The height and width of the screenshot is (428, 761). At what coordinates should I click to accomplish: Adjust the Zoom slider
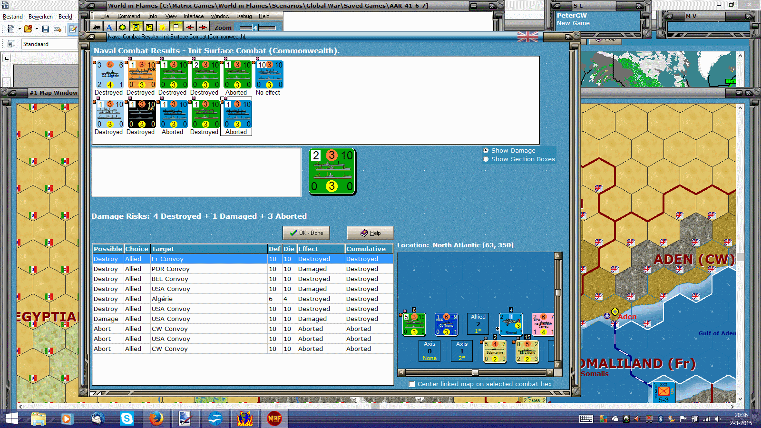tap(257, 28)
